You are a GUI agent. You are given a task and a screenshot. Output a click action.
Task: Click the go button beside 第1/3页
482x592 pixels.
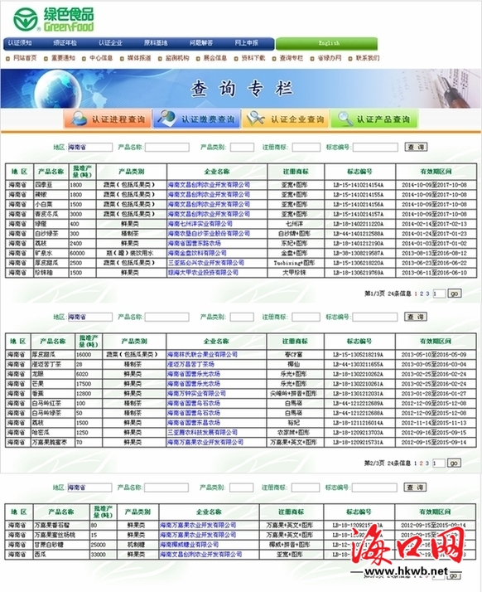pyautogui.click(x=454, y=294)
